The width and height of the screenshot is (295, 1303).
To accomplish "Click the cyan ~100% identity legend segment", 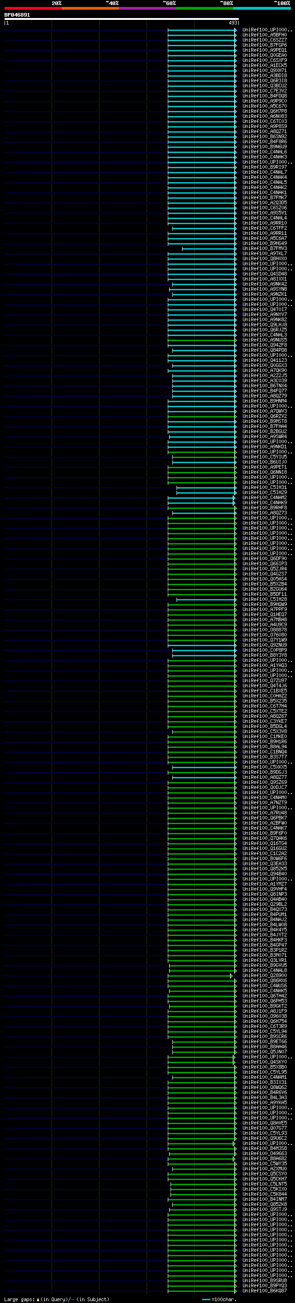I will point(262,8).
